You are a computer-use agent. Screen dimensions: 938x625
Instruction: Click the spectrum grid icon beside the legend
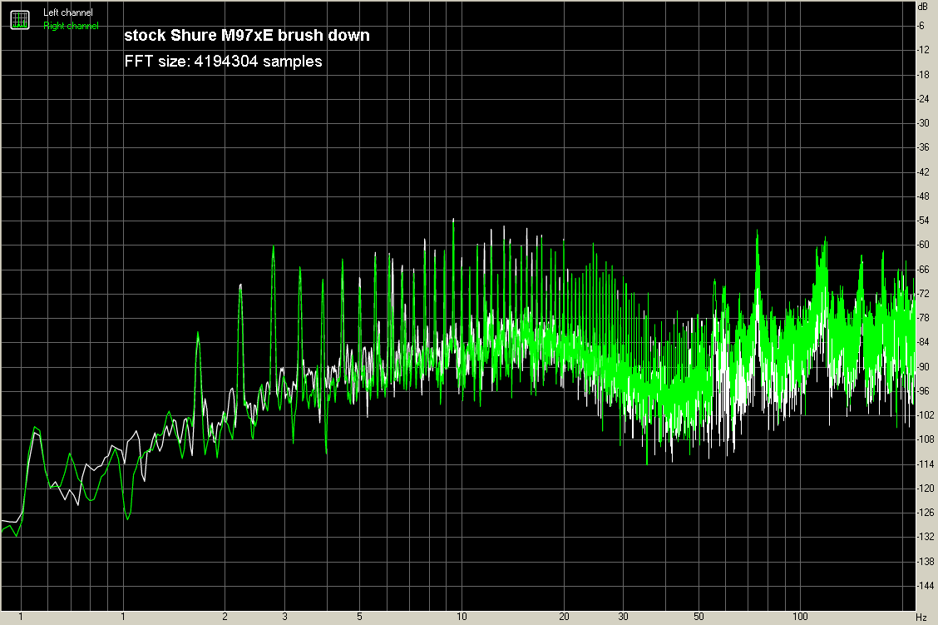[x=20, y=20]
